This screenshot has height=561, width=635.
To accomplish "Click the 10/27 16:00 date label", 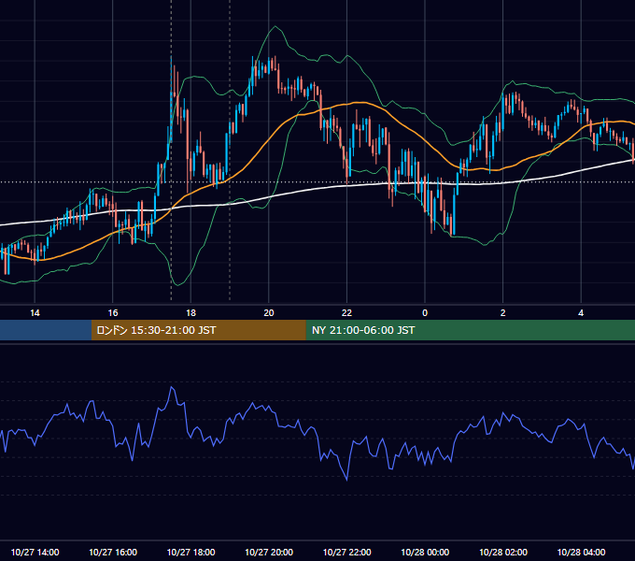I will 113,552.
